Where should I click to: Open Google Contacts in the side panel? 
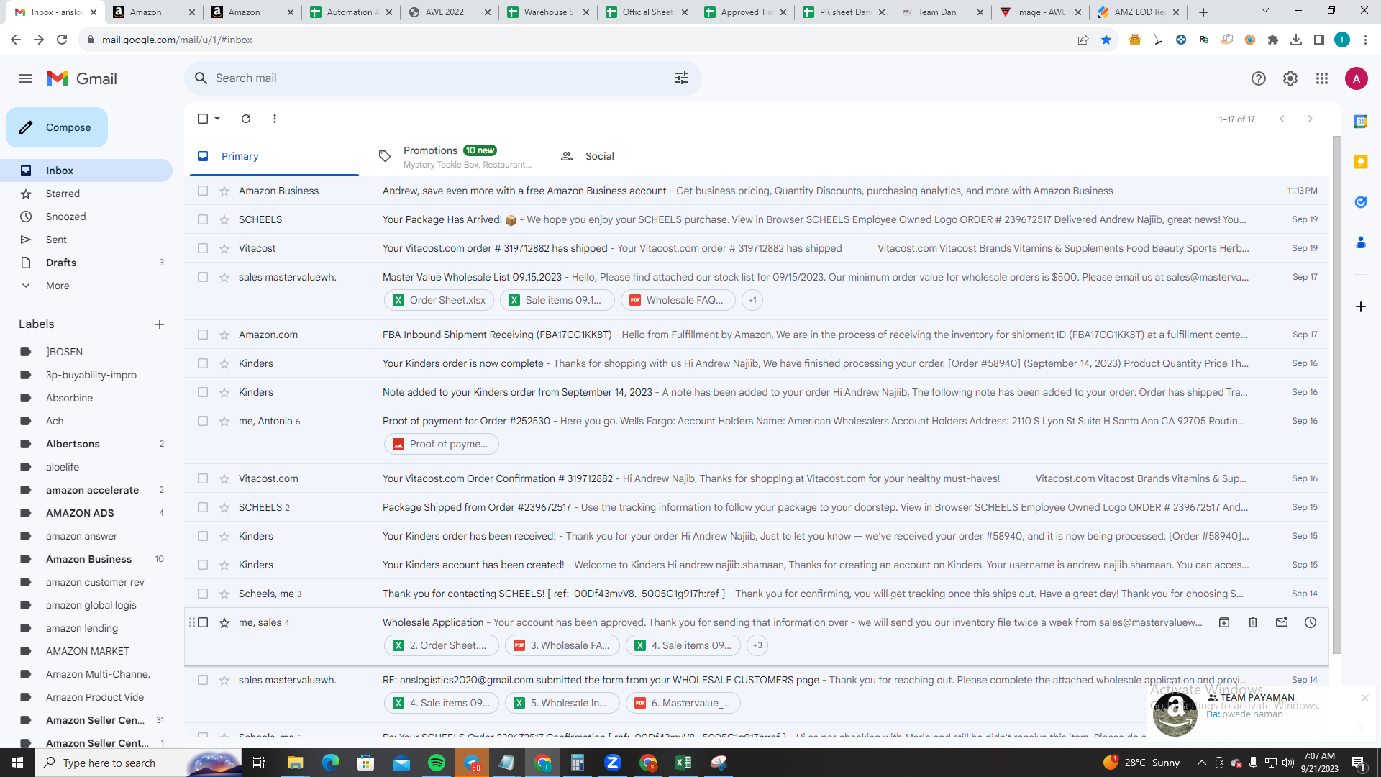pos(1361,242)
